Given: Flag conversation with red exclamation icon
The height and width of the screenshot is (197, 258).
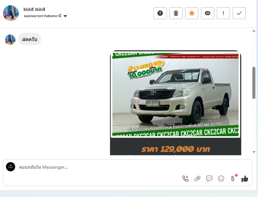Looking at the screenshot, I should pos(223,13).
